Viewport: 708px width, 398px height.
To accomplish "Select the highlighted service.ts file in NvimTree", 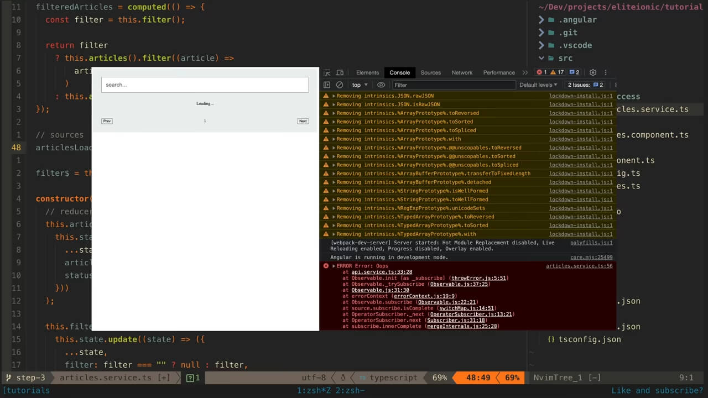I will pyautogui.click(x=653, y=109).
